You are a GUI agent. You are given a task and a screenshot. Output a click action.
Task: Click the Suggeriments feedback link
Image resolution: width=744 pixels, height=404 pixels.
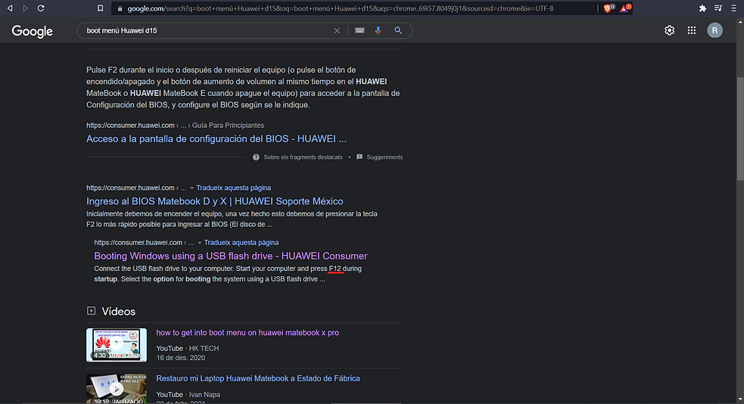[384, 157]
